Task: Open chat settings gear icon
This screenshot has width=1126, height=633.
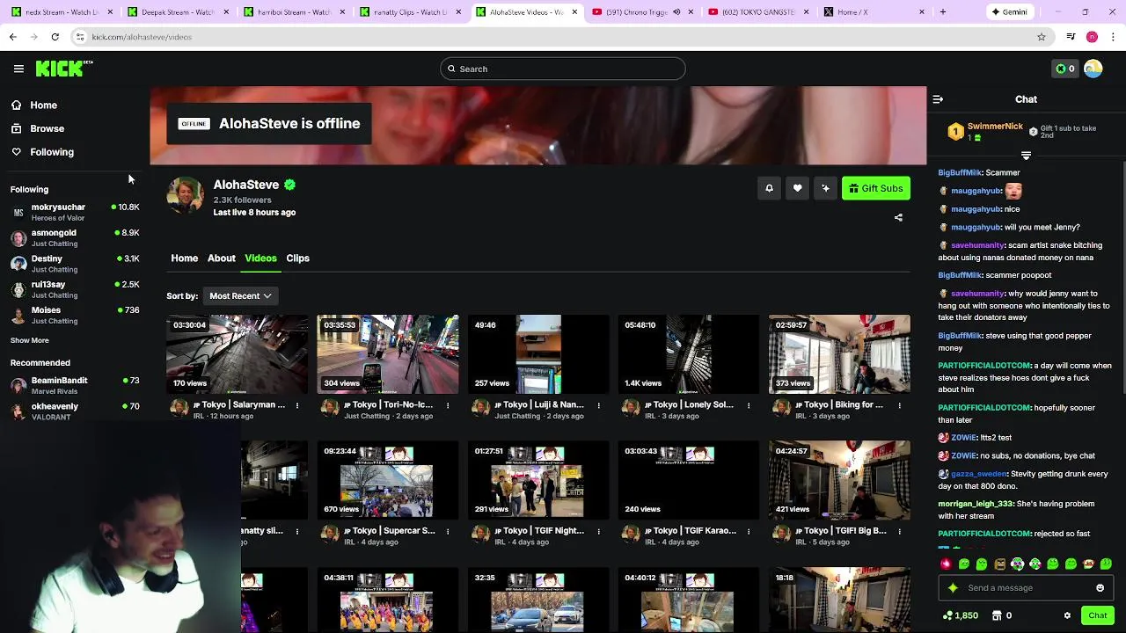Action: click(1067, 615)
